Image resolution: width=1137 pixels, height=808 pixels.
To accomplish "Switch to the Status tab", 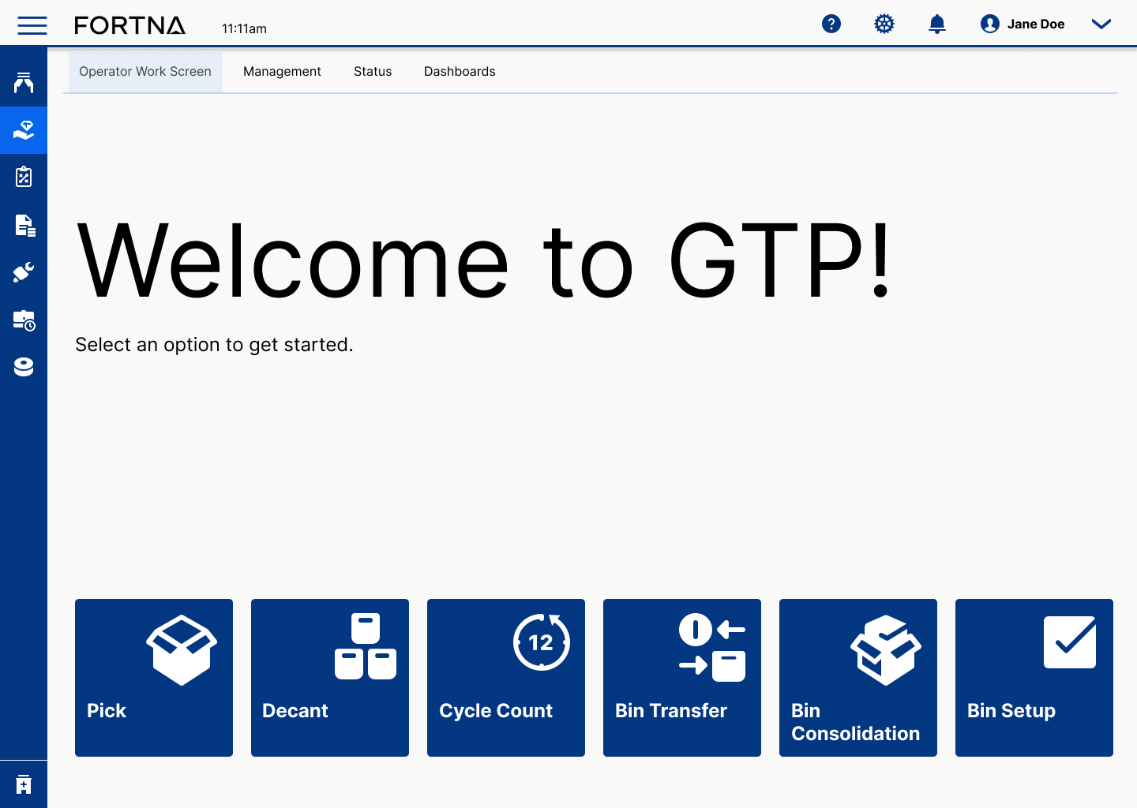I will pyautogui.click(x=373, y=72).
